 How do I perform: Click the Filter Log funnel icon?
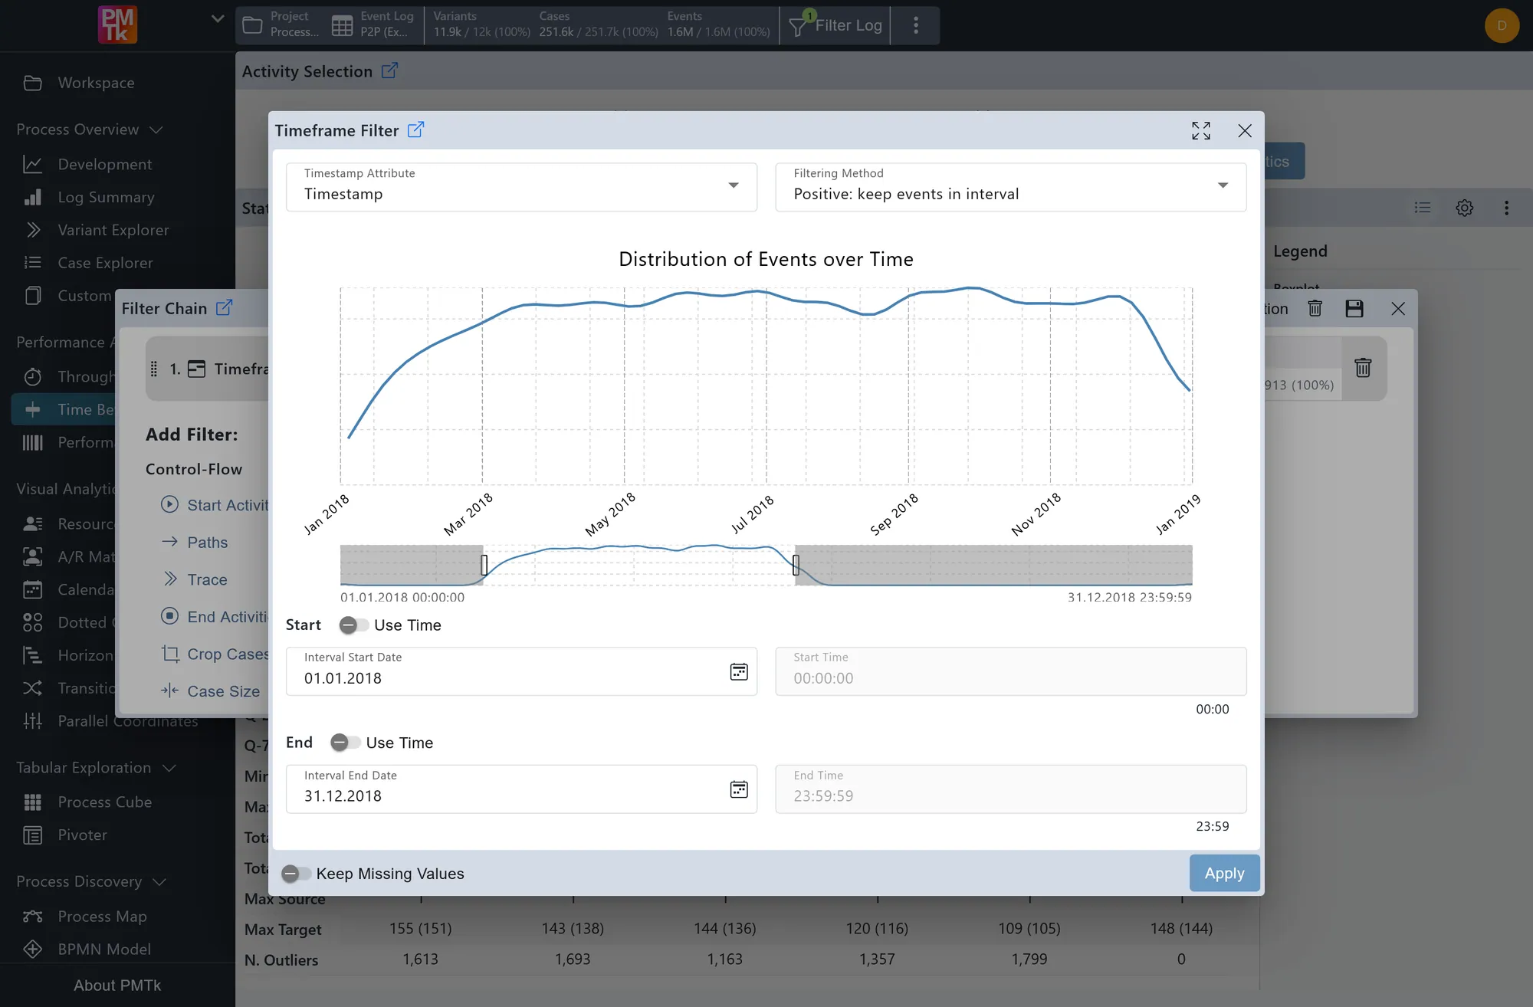[x=798, y=27]
